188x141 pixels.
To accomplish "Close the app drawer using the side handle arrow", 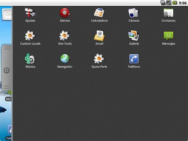I will 6,70.
